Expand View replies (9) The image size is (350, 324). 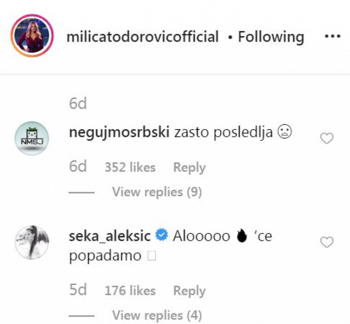tap(157, 192)
